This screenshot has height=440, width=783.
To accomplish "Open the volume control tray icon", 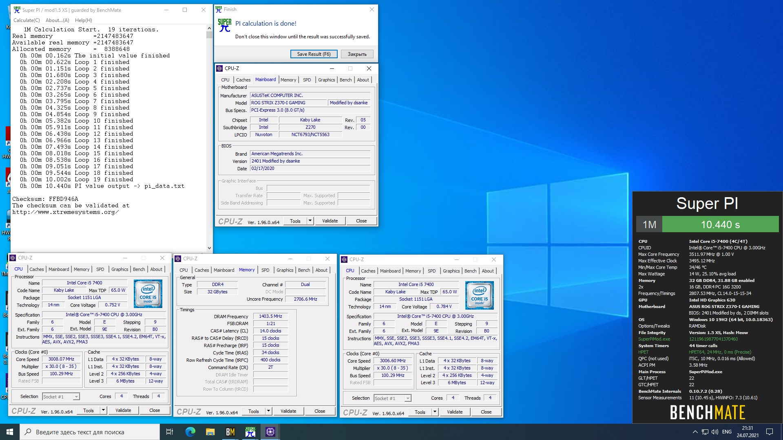I will (x=714, y=432).
